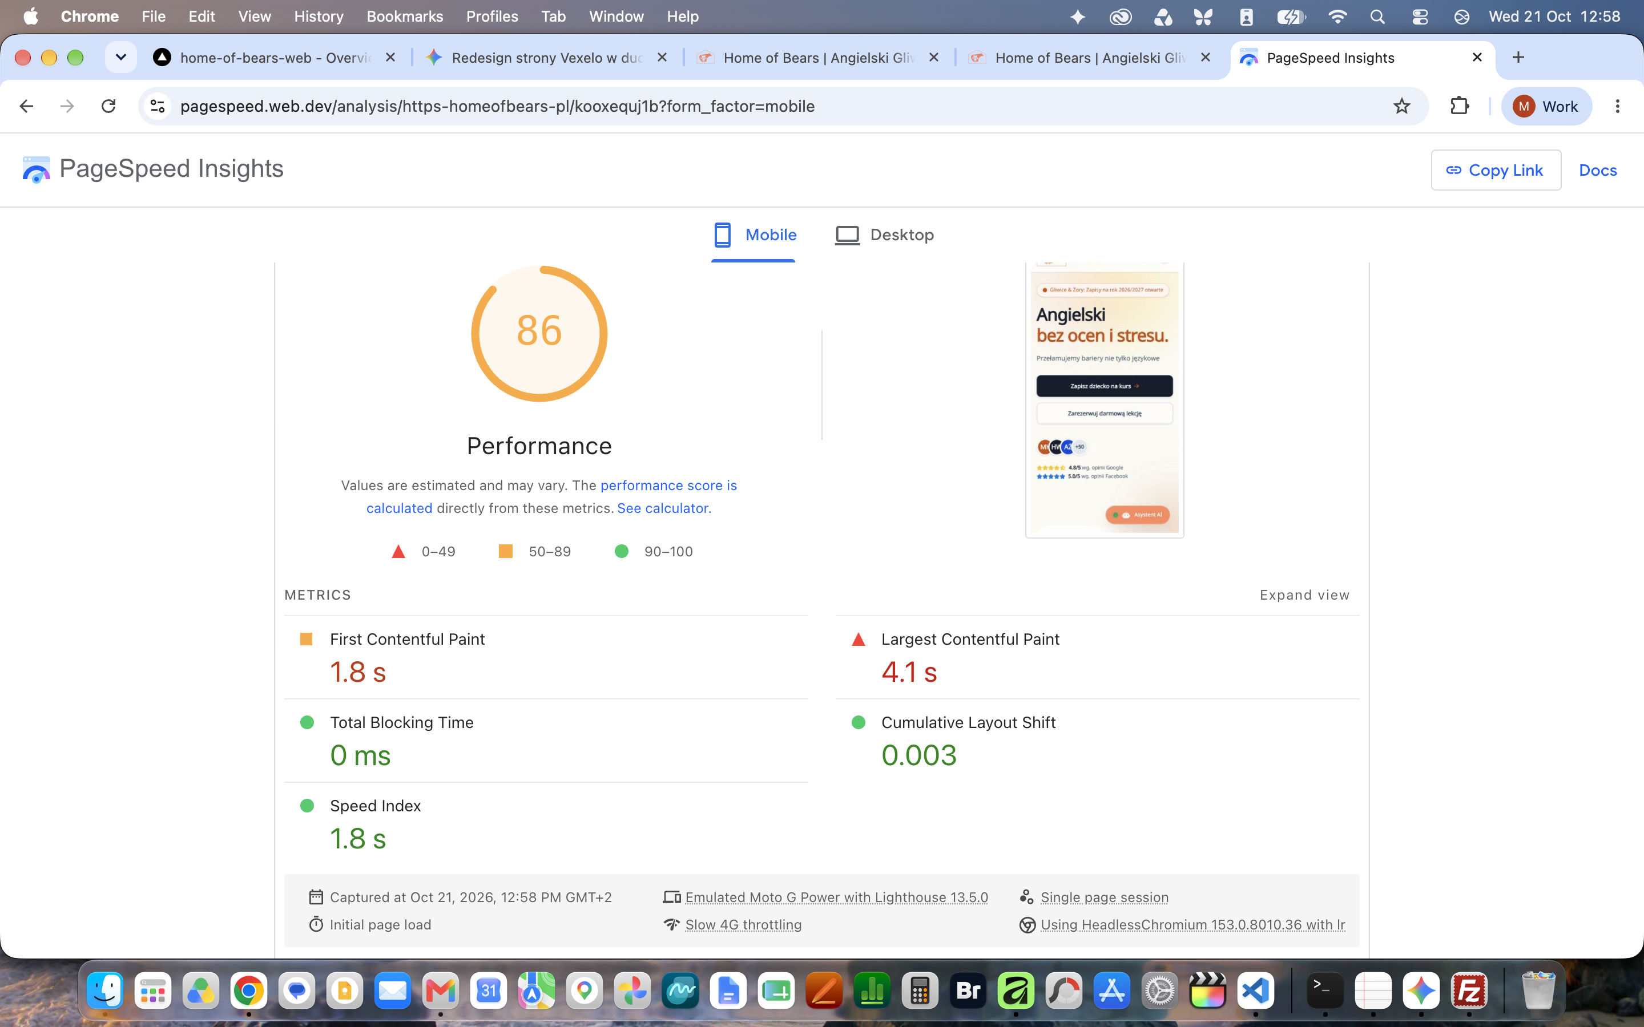Viewport: 1644px width, 1027px height.
Task: Open the History menu
Action: coord(319,17)
